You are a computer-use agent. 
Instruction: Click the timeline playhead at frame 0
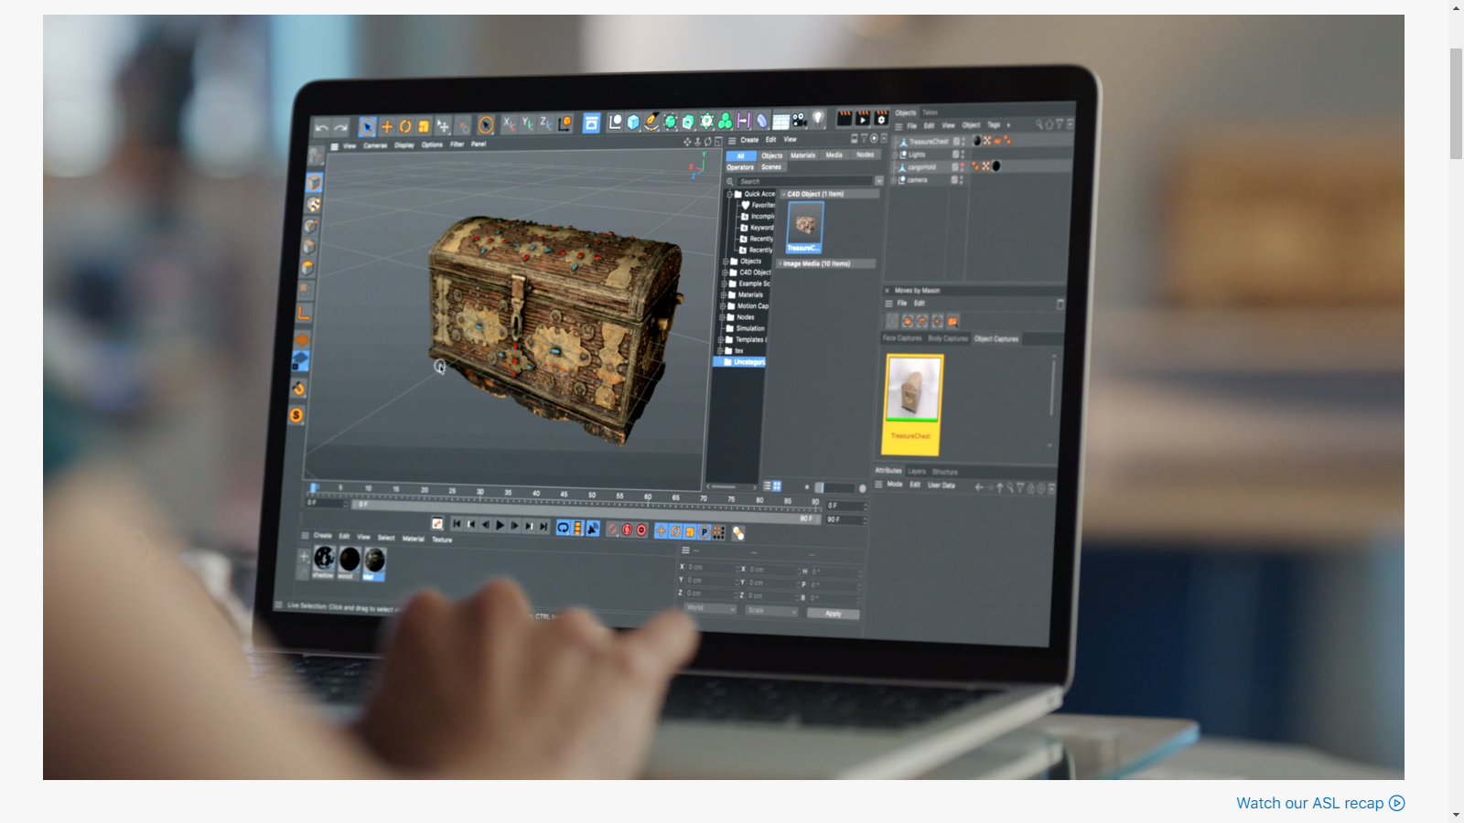pos(313,488)
